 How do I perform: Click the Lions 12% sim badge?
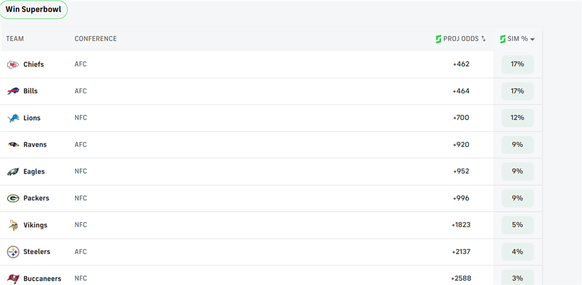[517, 118]
